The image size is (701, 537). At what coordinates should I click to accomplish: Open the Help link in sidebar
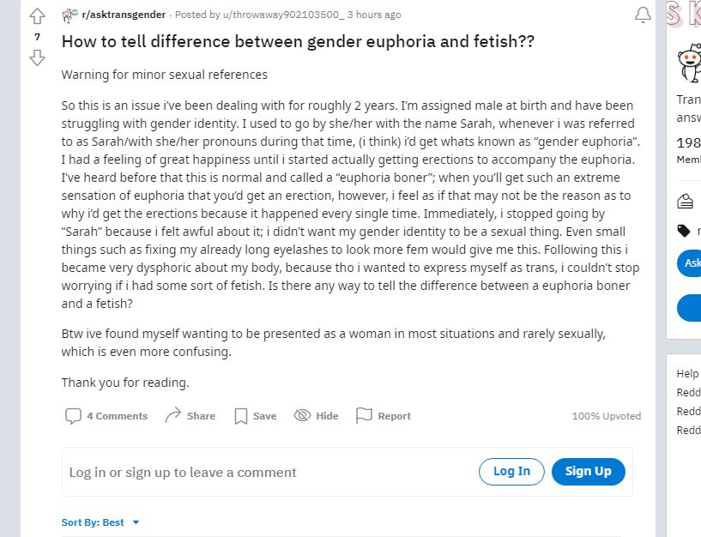(687, 373)
